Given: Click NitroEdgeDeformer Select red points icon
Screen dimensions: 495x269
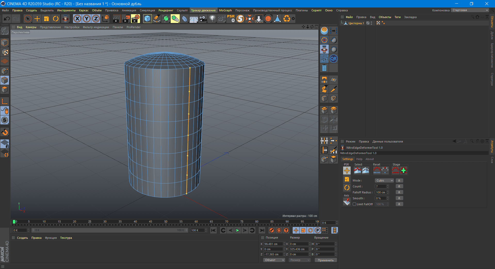Looking at the screenshot, I should tap(357, 170).
